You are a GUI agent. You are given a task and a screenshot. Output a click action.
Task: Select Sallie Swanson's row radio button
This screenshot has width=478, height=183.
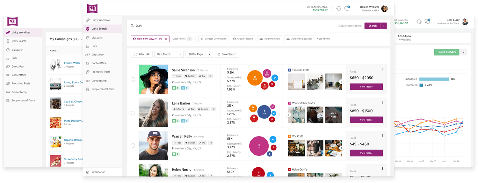tap(133, 79)
